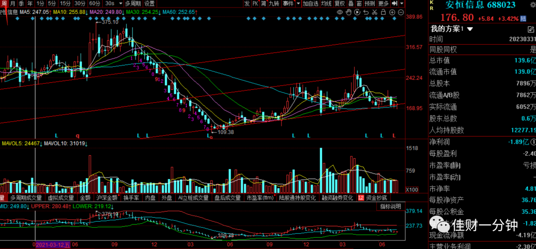This screenshot has width=536, height=249.
Task: Click the 加自选 button
Action: 311,3
